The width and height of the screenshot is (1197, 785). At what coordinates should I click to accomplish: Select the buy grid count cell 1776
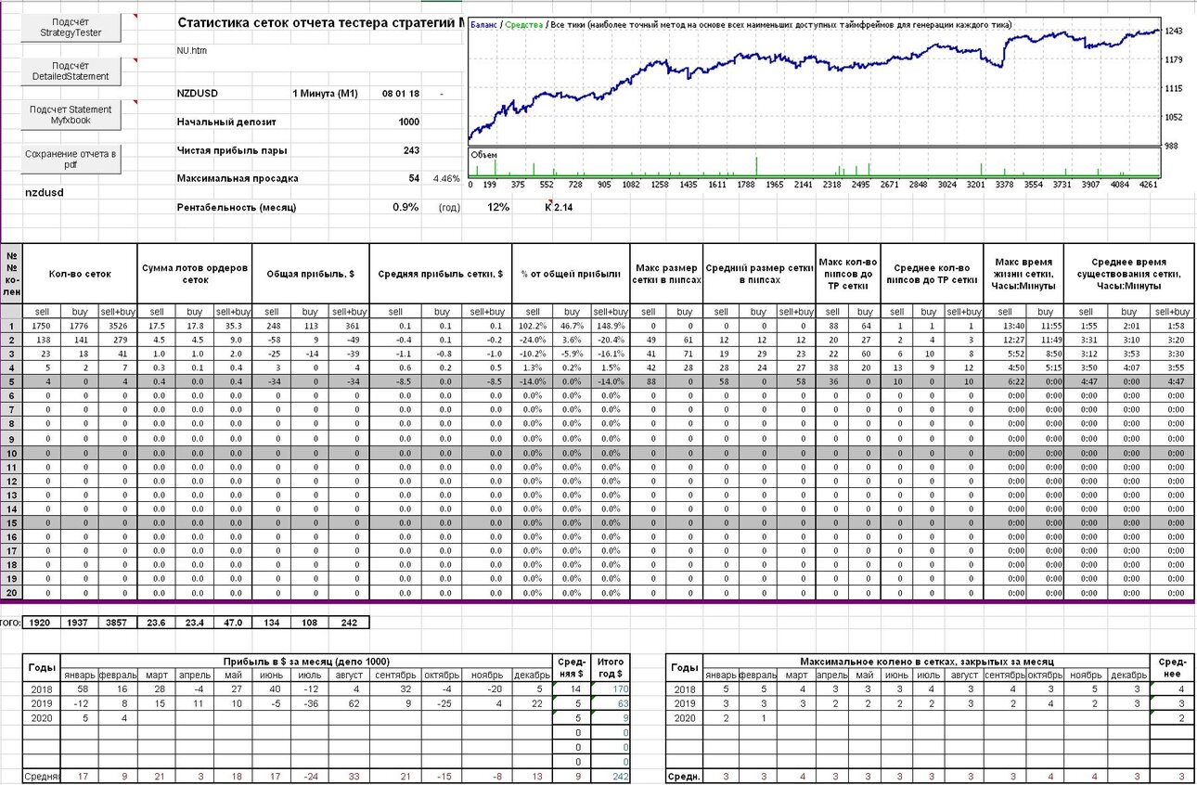pos(80,327)
